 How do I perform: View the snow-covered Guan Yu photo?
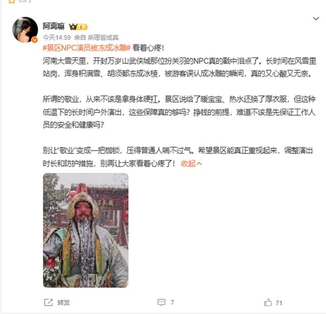(86, 230)
